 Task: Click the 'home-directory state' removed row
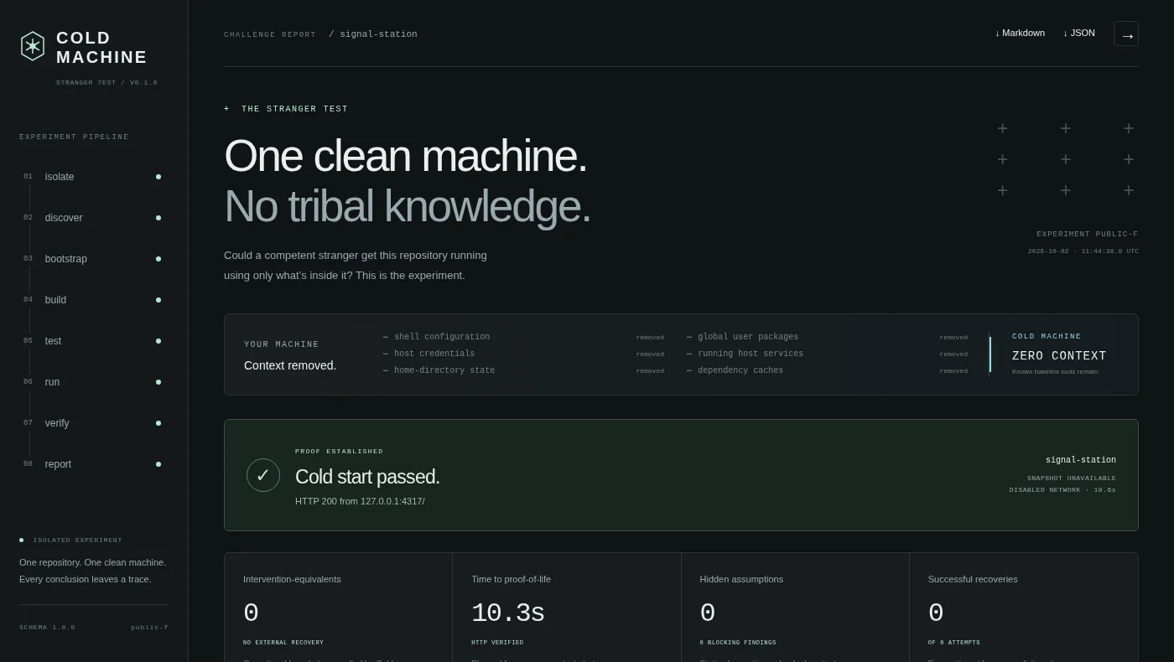point(523,370)
